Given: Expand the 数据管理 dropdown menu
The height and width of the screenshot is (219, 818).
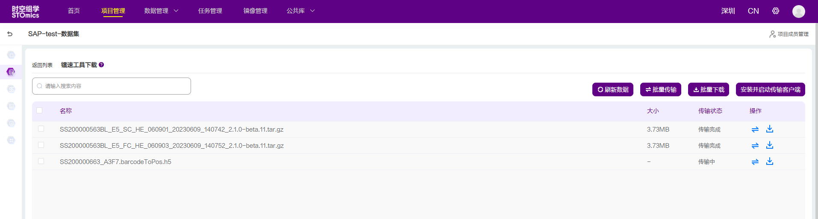Looking at the screenshot, I should coord(161,11).
